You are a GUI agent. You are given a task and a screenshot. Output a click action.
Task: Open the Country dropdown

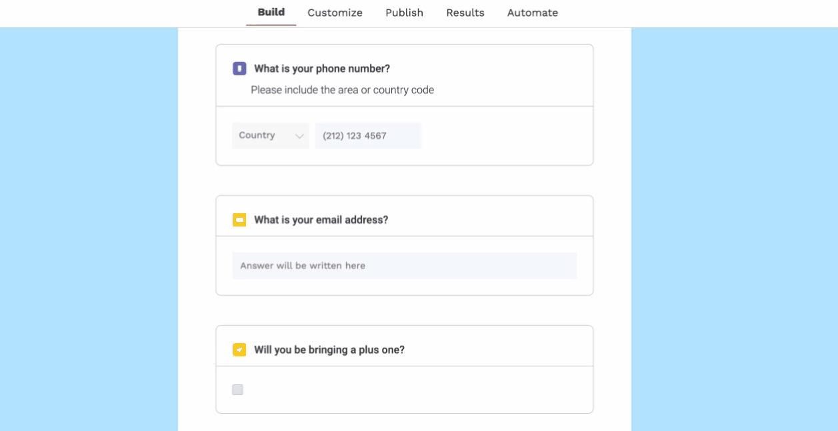coord(271,136)
